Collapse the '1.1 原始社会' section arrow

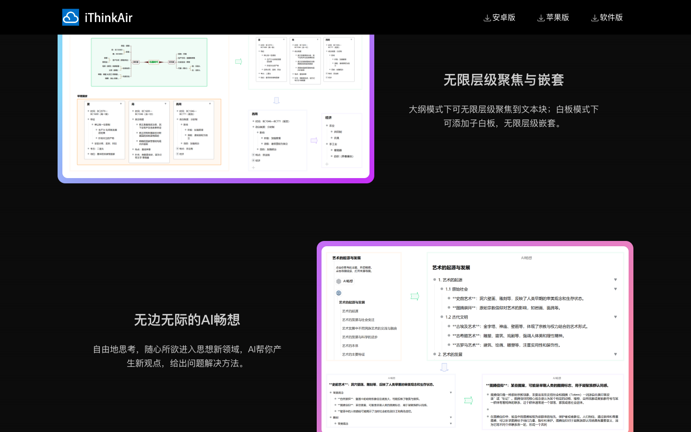pyautogui.click(x=615, y=289)
